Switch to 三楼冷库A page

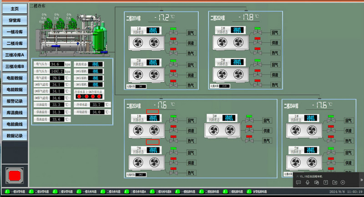coord(15,55)
